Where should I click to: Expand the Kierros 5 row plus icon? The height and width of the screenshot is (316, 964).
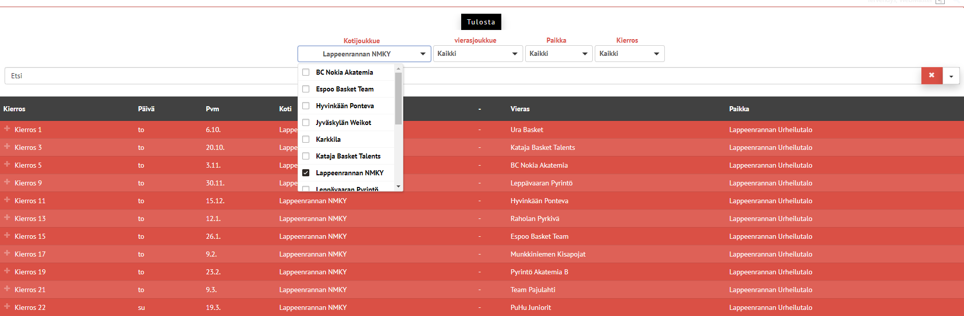7,165
